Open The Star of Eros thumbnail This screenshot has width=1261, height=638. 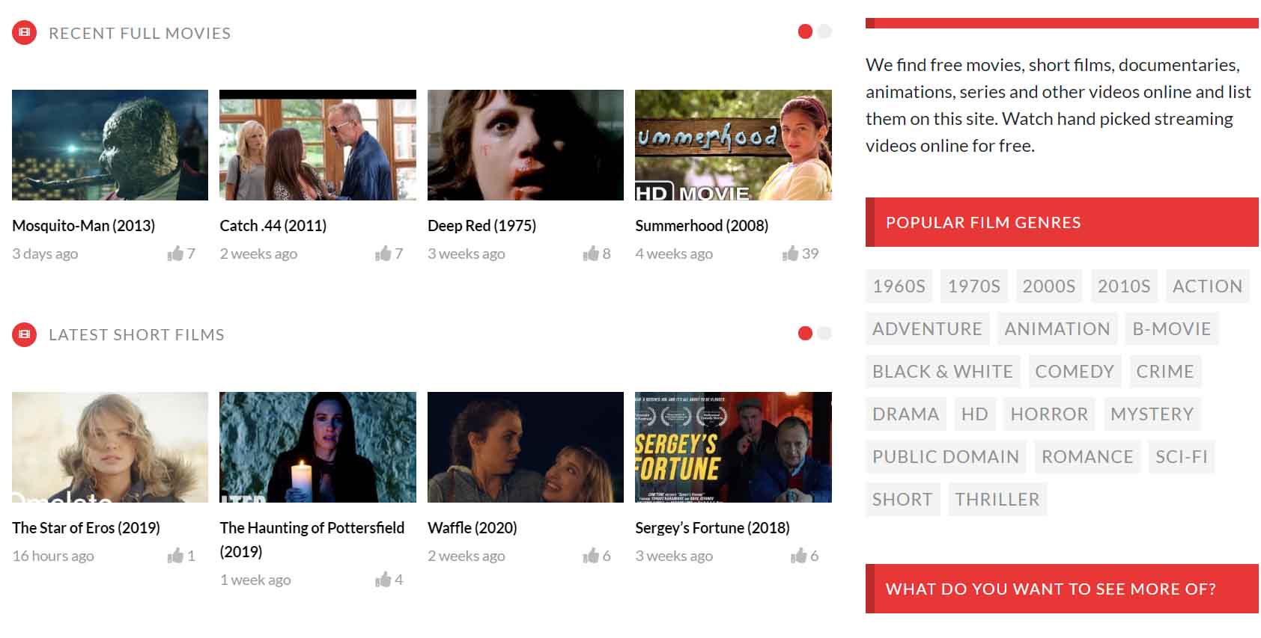pos(110,447)
